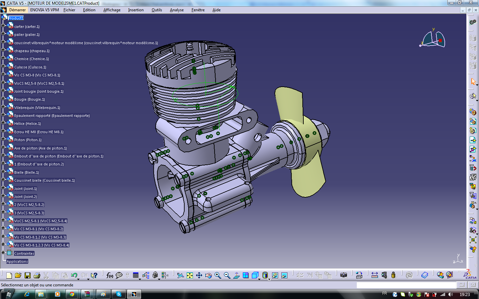The width and height of the screenshot is (479, 299).
Task: Open the Redo history dropdown arrow
Action: pos(88,279)
